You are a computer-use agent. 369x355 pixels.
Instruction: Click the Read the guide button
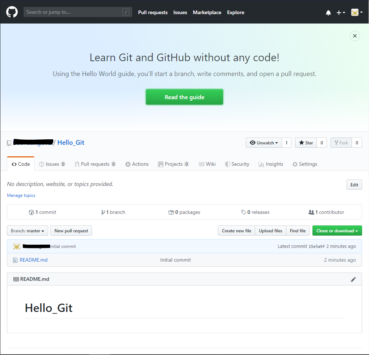click(x=184, y=97)
